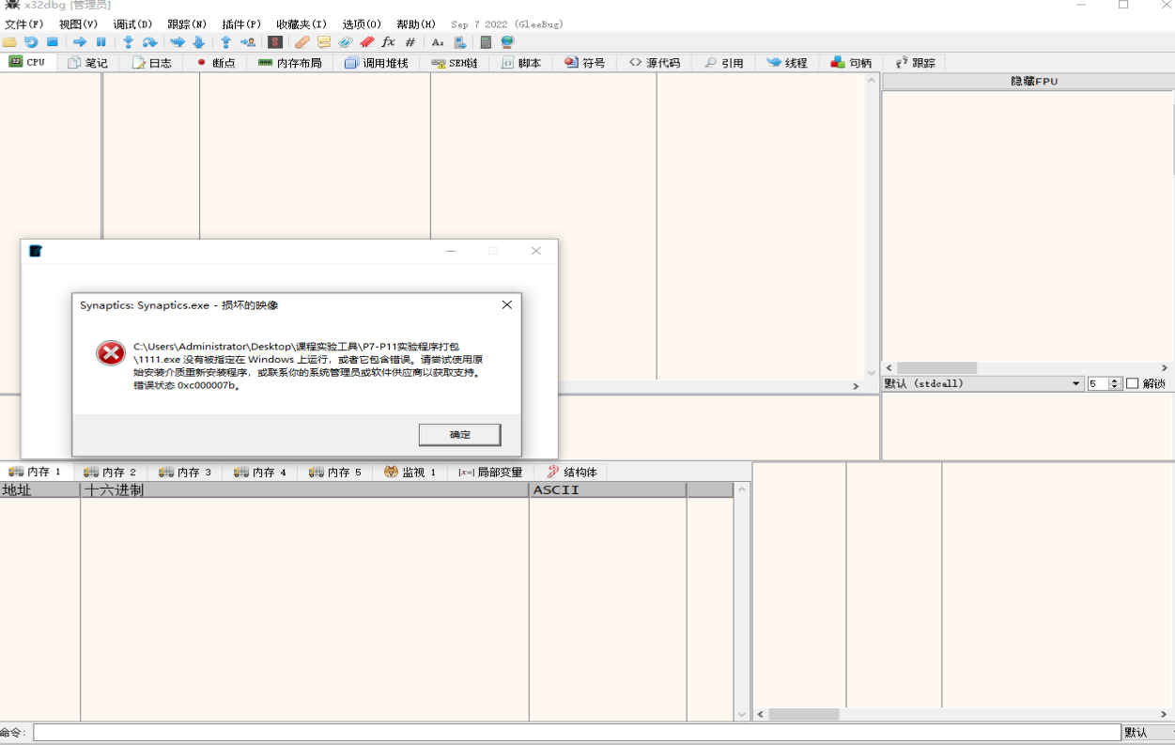Open the functions fx icon
Image resolution: width=1175 pixels, height=745 pixels.
click(388, 42)
